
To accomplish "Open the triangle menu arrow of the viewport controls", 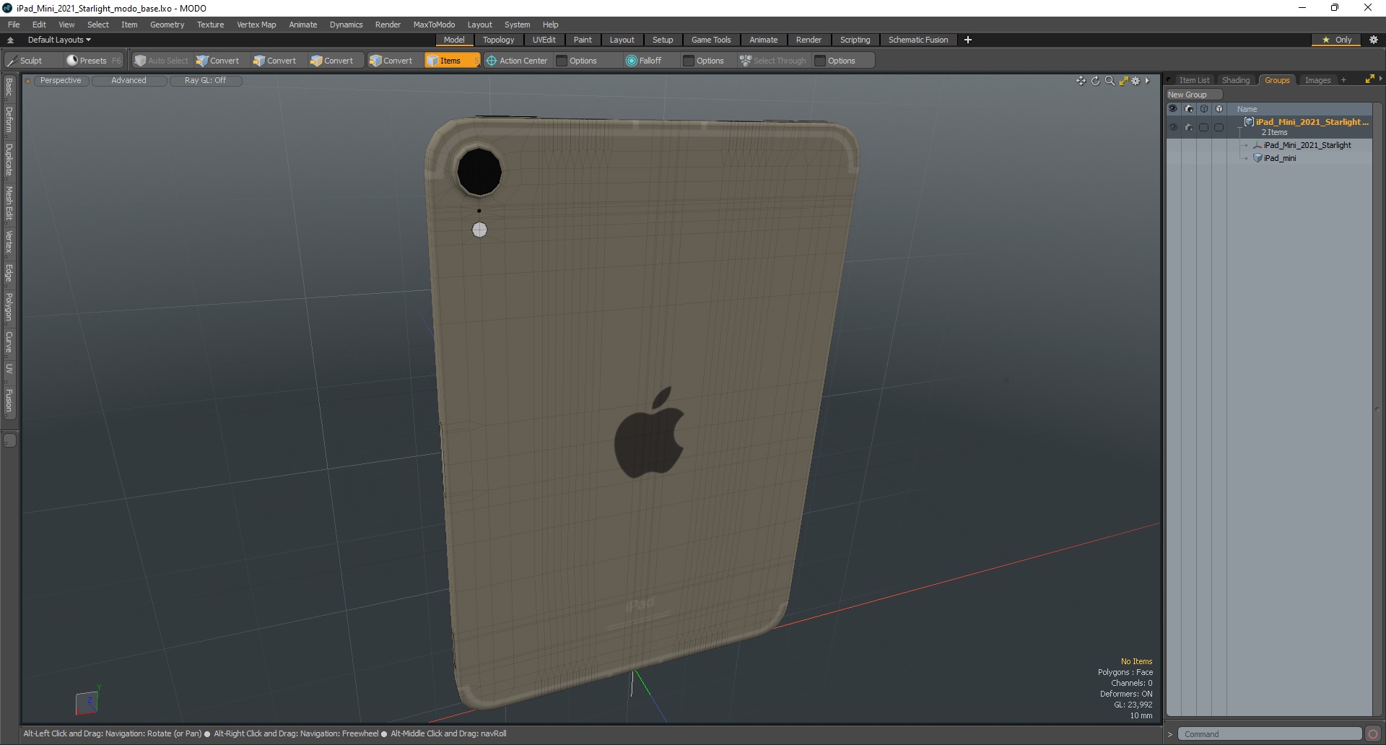I will coord(1147,81).
